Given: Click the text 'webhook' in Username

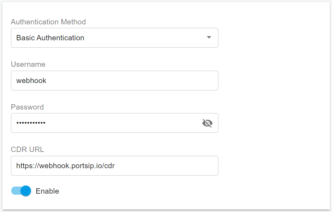Looking at the screenshot, I should coord(31,81).
